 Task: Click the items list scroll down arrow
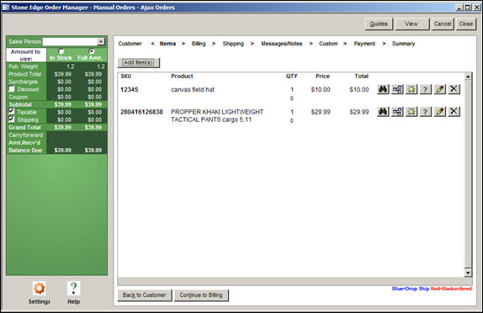pos(468,273)
